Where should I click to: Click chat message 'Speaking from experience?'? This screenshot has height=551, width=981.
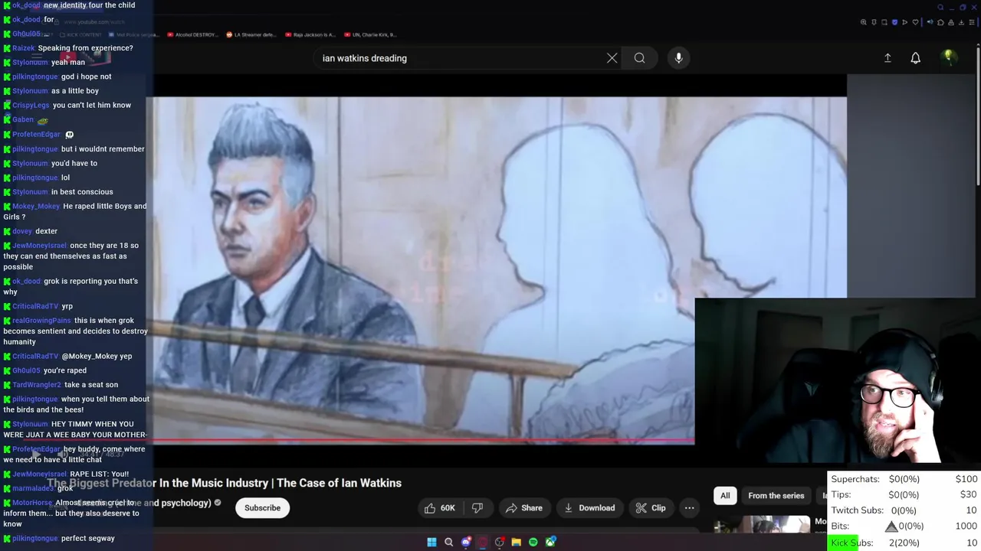[x=85, y=48]
